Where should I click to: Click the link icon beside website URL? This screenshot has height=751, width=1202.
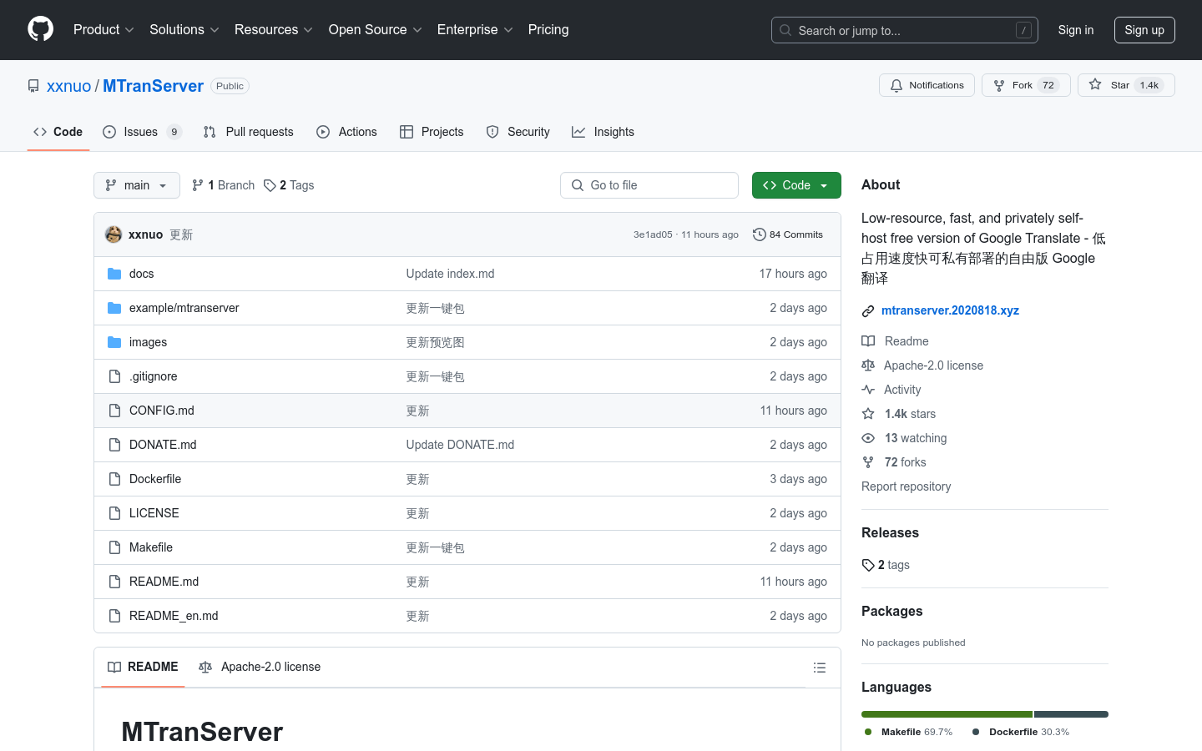(868, 311)
